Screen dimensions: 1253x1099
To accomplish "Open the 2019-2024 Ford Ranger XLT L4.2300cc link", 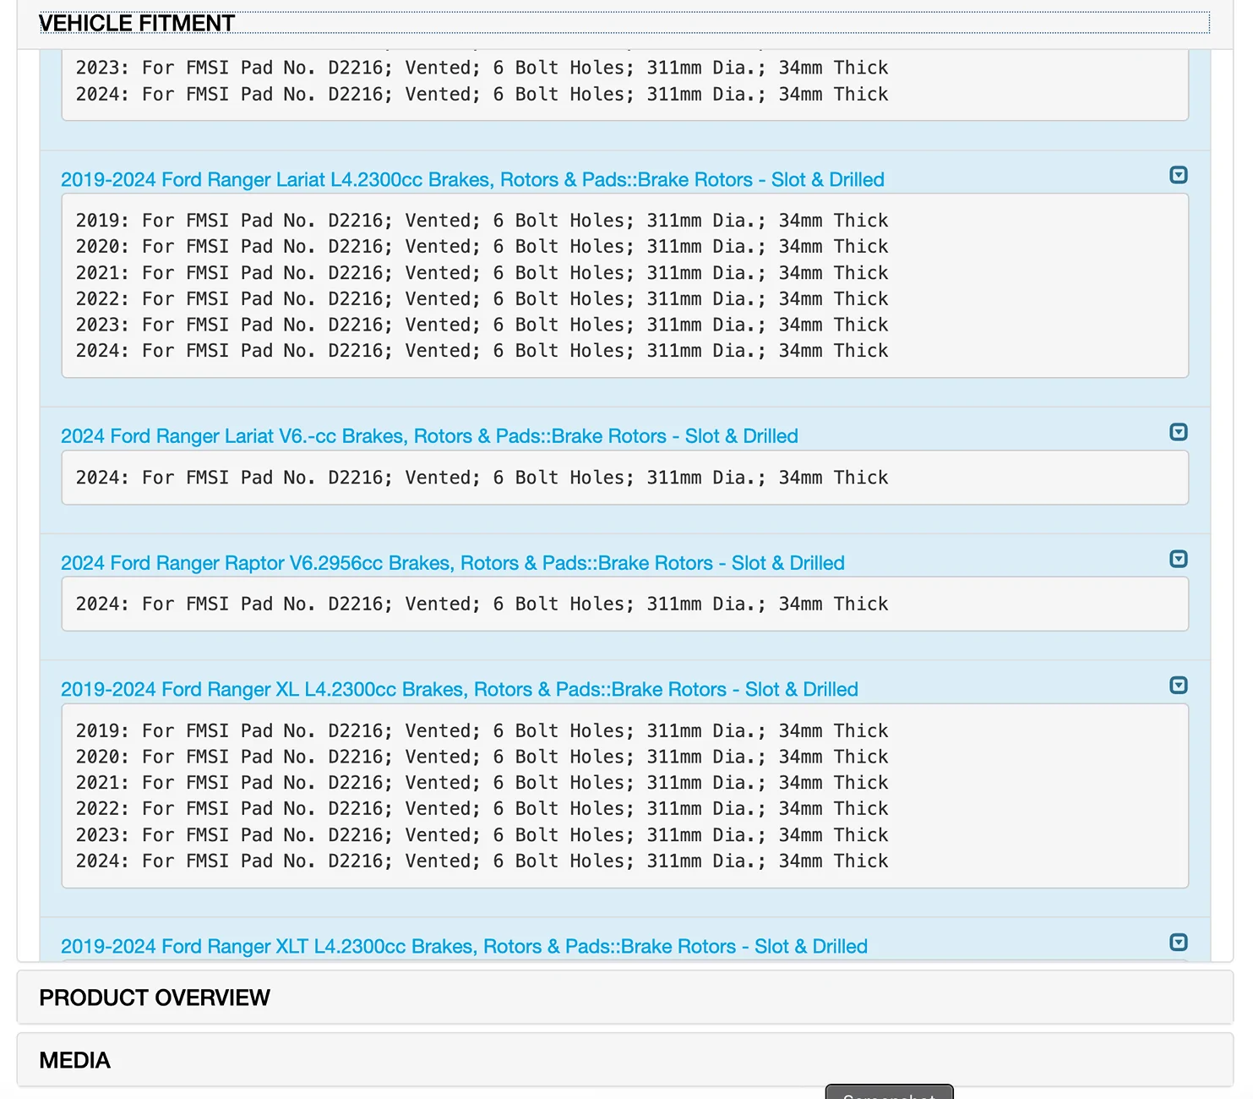I will (464, 947).
